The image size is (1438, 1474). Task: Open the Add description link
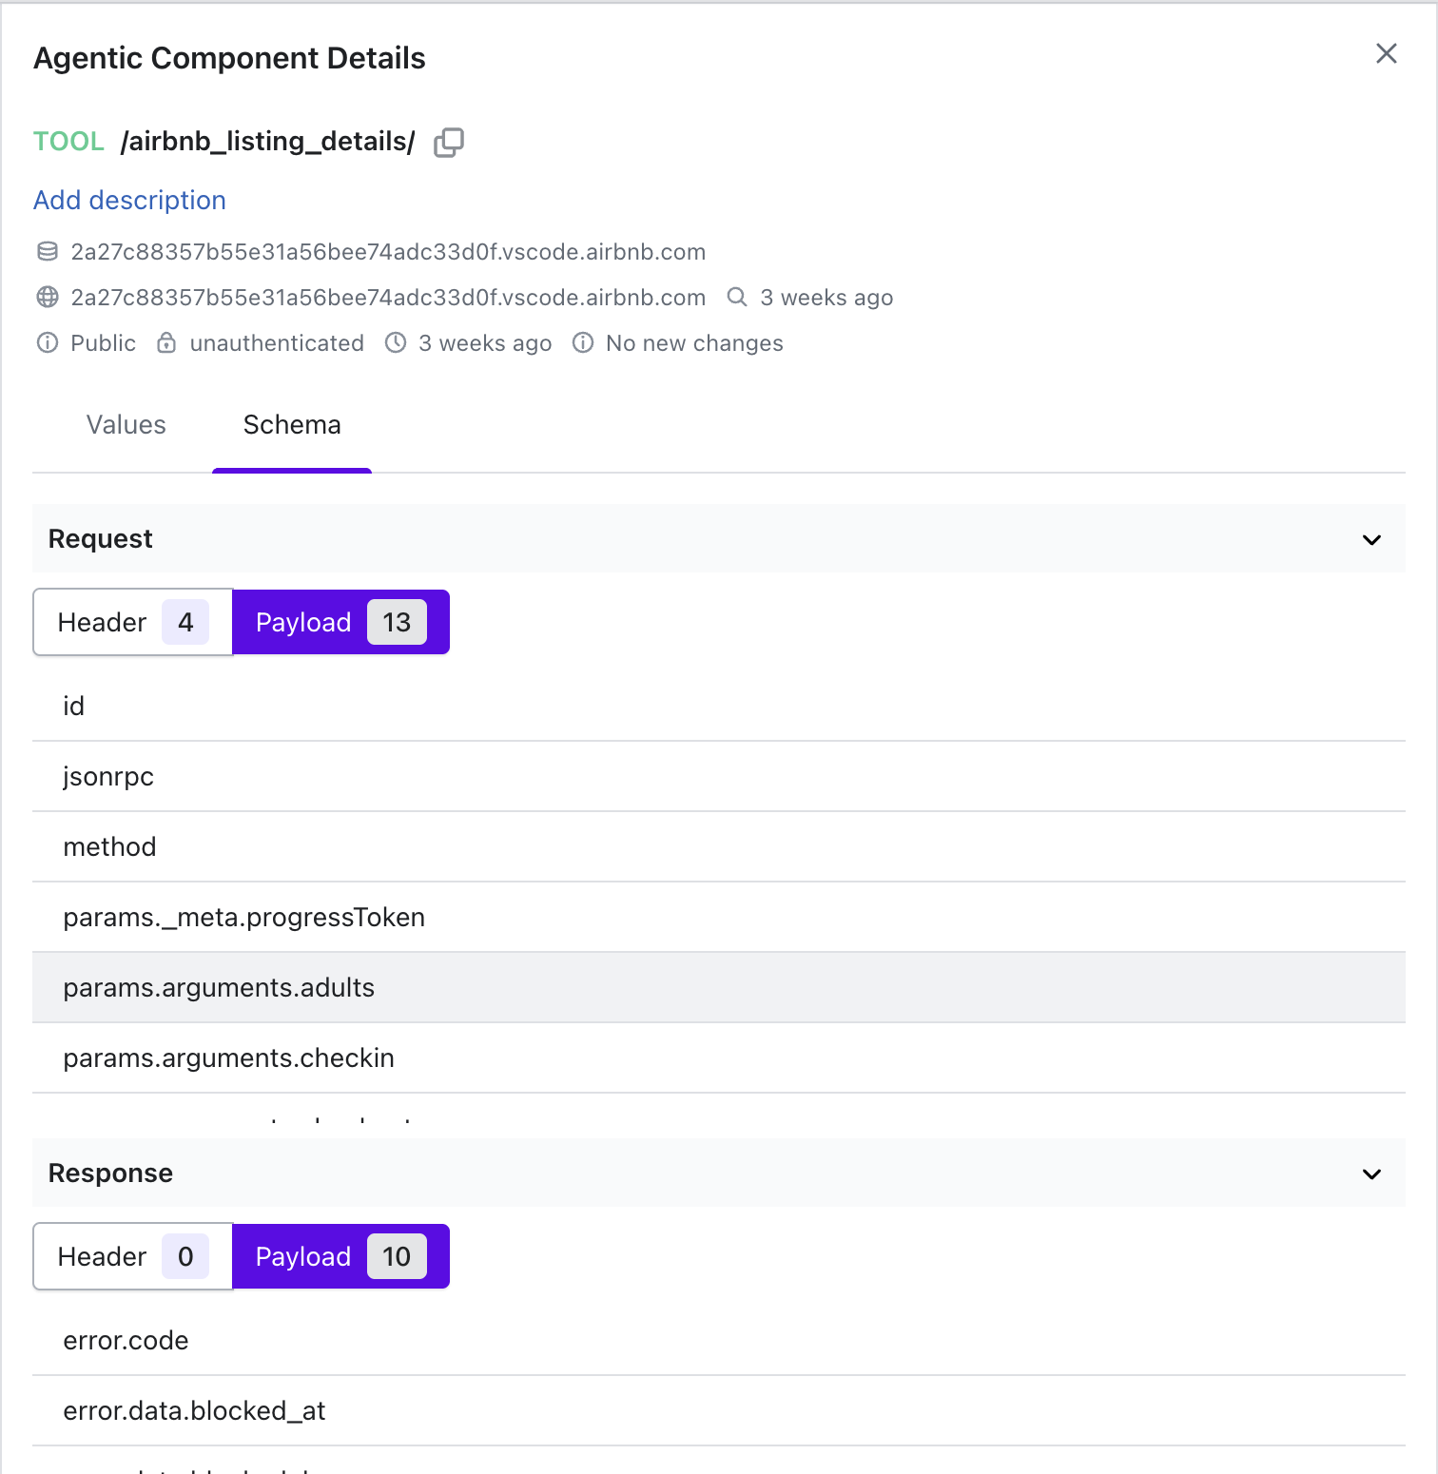coord(129,201)
